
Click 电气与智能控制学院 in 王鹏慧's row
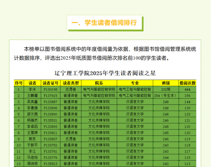coord(99,96)
